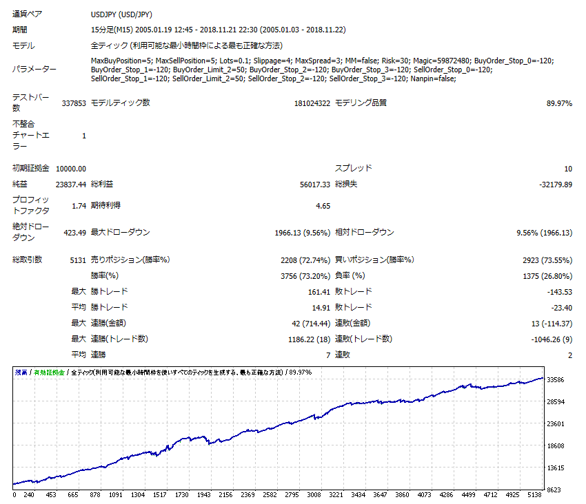The image size is (586, 504).
Task: Click the test bars value 337853
Action: 74,103
